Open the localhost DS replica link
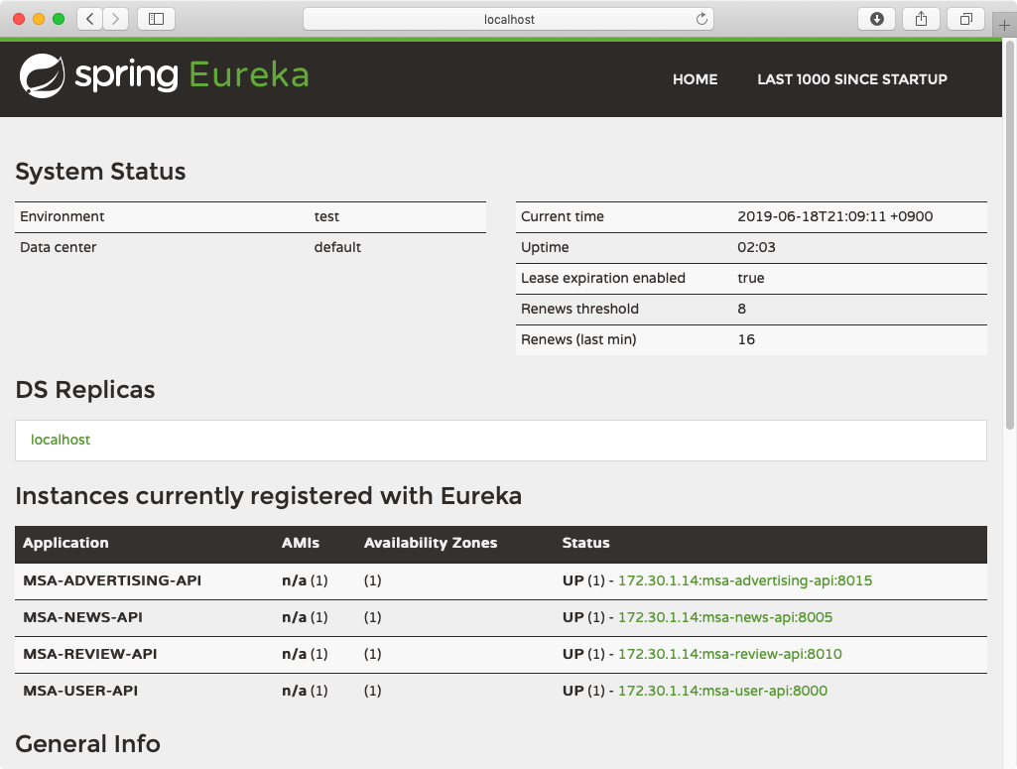Viewport: 1017px width, 769px height. coord(61,440)
